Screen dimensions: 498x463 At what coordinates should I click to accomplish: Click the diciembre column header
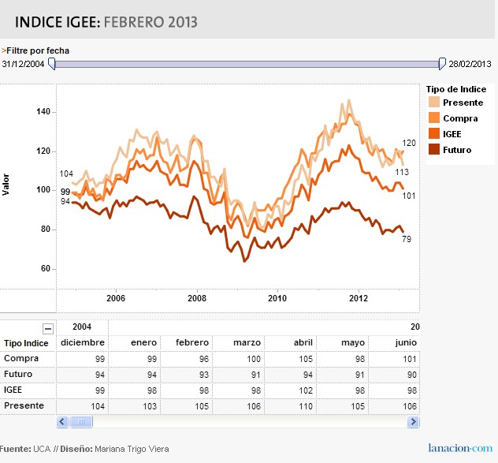pyautogui.click(x=82, y=343)
